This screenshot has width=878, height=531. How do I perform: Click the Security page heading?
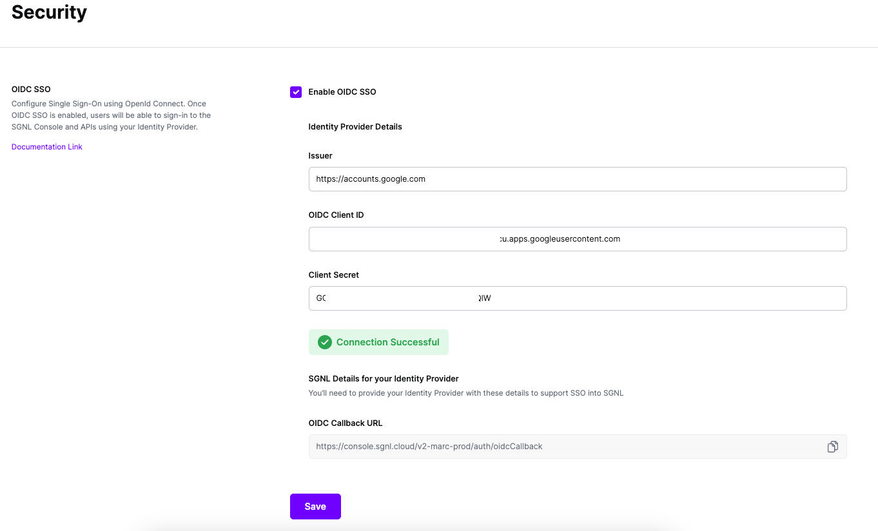click(x=49, y=12)
